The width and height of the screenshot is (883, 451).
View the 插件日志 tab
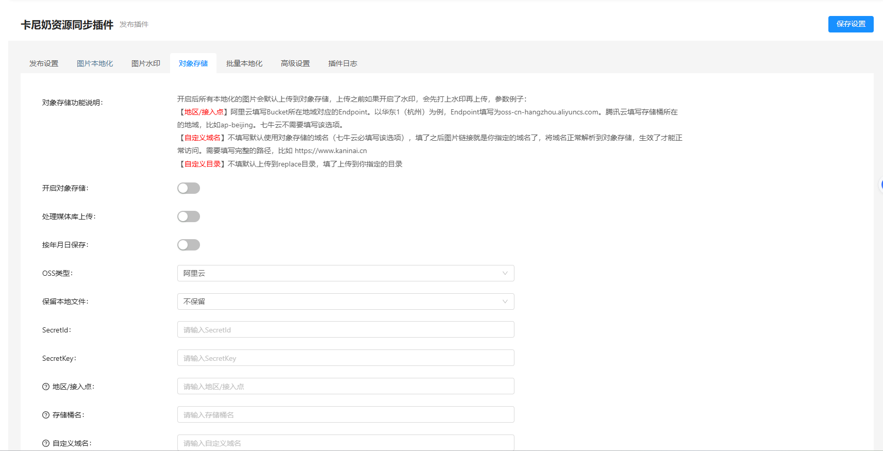[343, 63]
